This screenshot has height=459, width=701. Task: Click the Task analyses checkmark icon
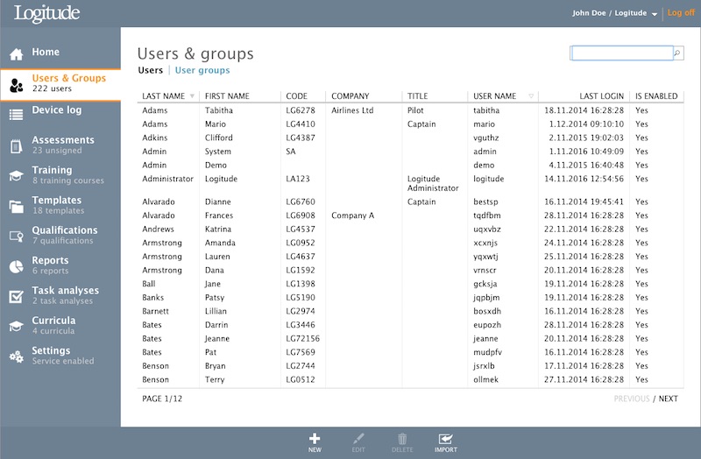click(x=16, y=296)
